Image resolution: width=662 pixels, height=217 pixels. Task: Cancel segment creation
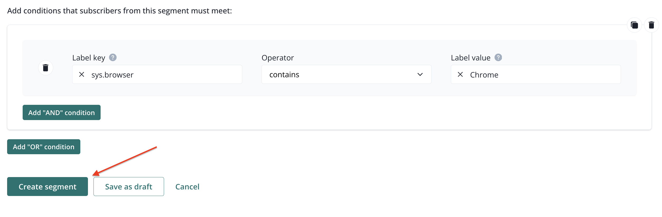click(187, 187)
